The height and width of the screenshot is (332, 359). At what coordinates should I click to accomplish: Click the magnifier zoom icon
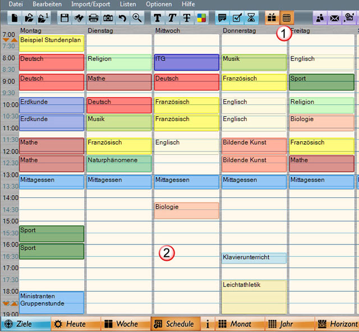tap(137, 18)
